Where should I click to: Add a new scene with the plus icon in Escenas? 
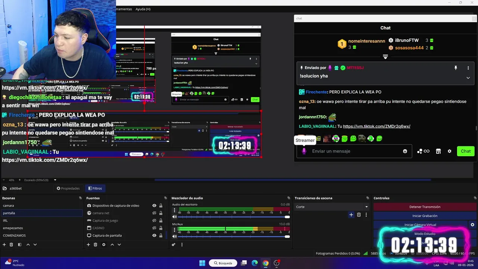4,245
